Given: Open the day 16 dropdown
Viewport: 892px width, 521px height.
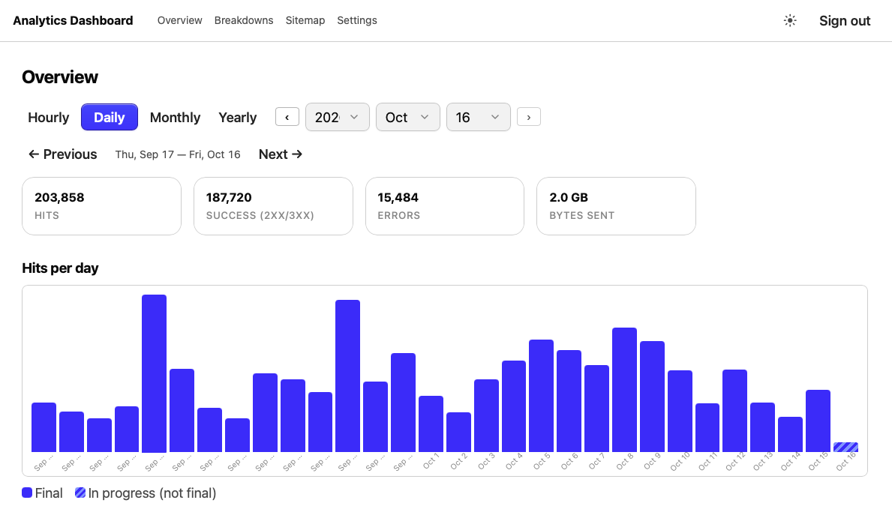Looking at the screenshot, I should coord(479,117).
